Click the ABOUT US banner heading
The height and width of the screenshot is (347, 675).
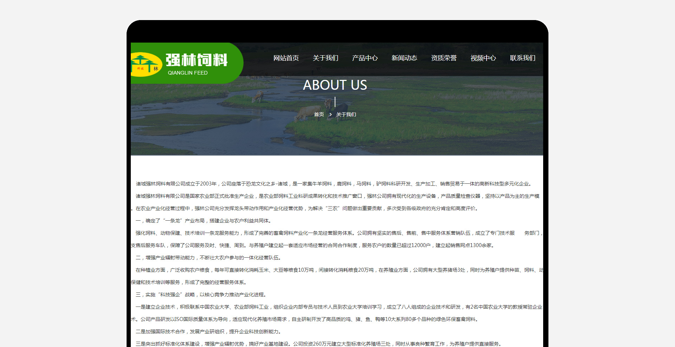[335, 85]
